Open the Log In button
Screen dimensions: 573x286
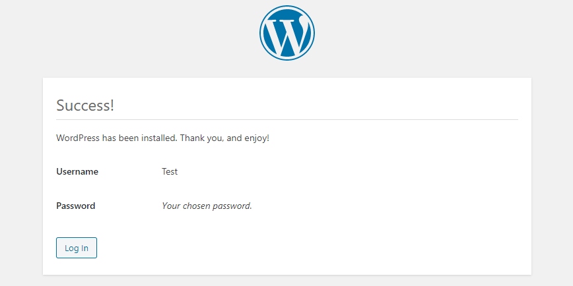[77, 248]
